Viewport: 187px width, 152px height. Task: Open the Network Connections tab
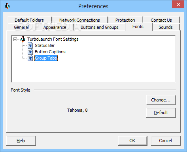tap(79, 20)
